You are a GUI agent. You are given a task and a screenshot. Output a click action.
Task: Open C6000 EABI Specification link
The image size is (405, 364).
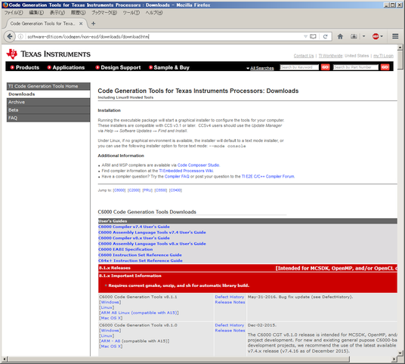125,249
